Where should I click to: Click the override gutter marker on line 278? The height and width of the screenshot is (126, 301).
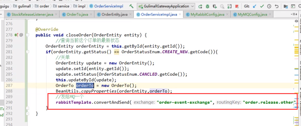click(16, 35)
